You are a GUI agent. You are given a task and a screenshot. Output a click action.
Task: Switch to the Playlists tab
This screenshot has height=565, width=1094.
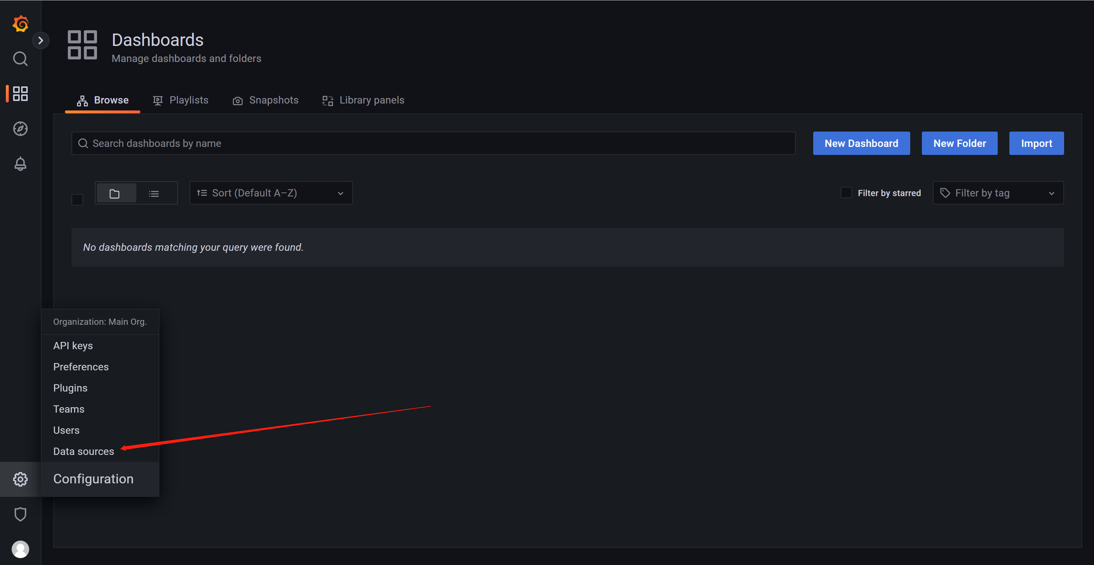click(181, 100)
